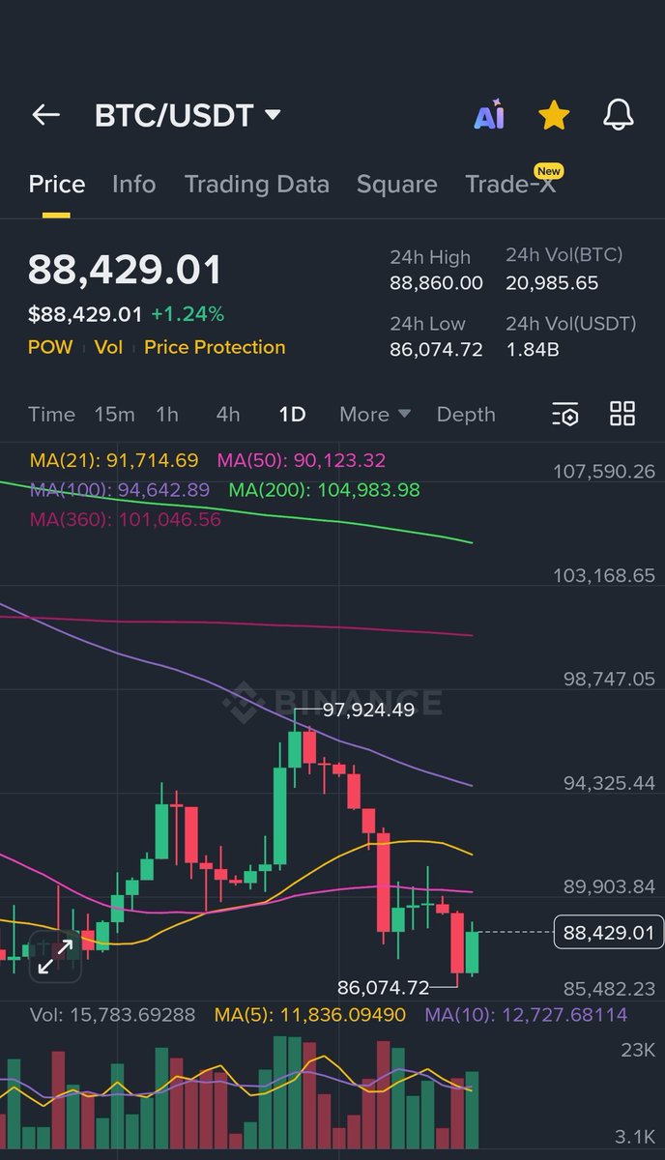The width and height of the screenshot is (665, 1160).
Task: Select the 4h interval
Action: pos(228,414)
